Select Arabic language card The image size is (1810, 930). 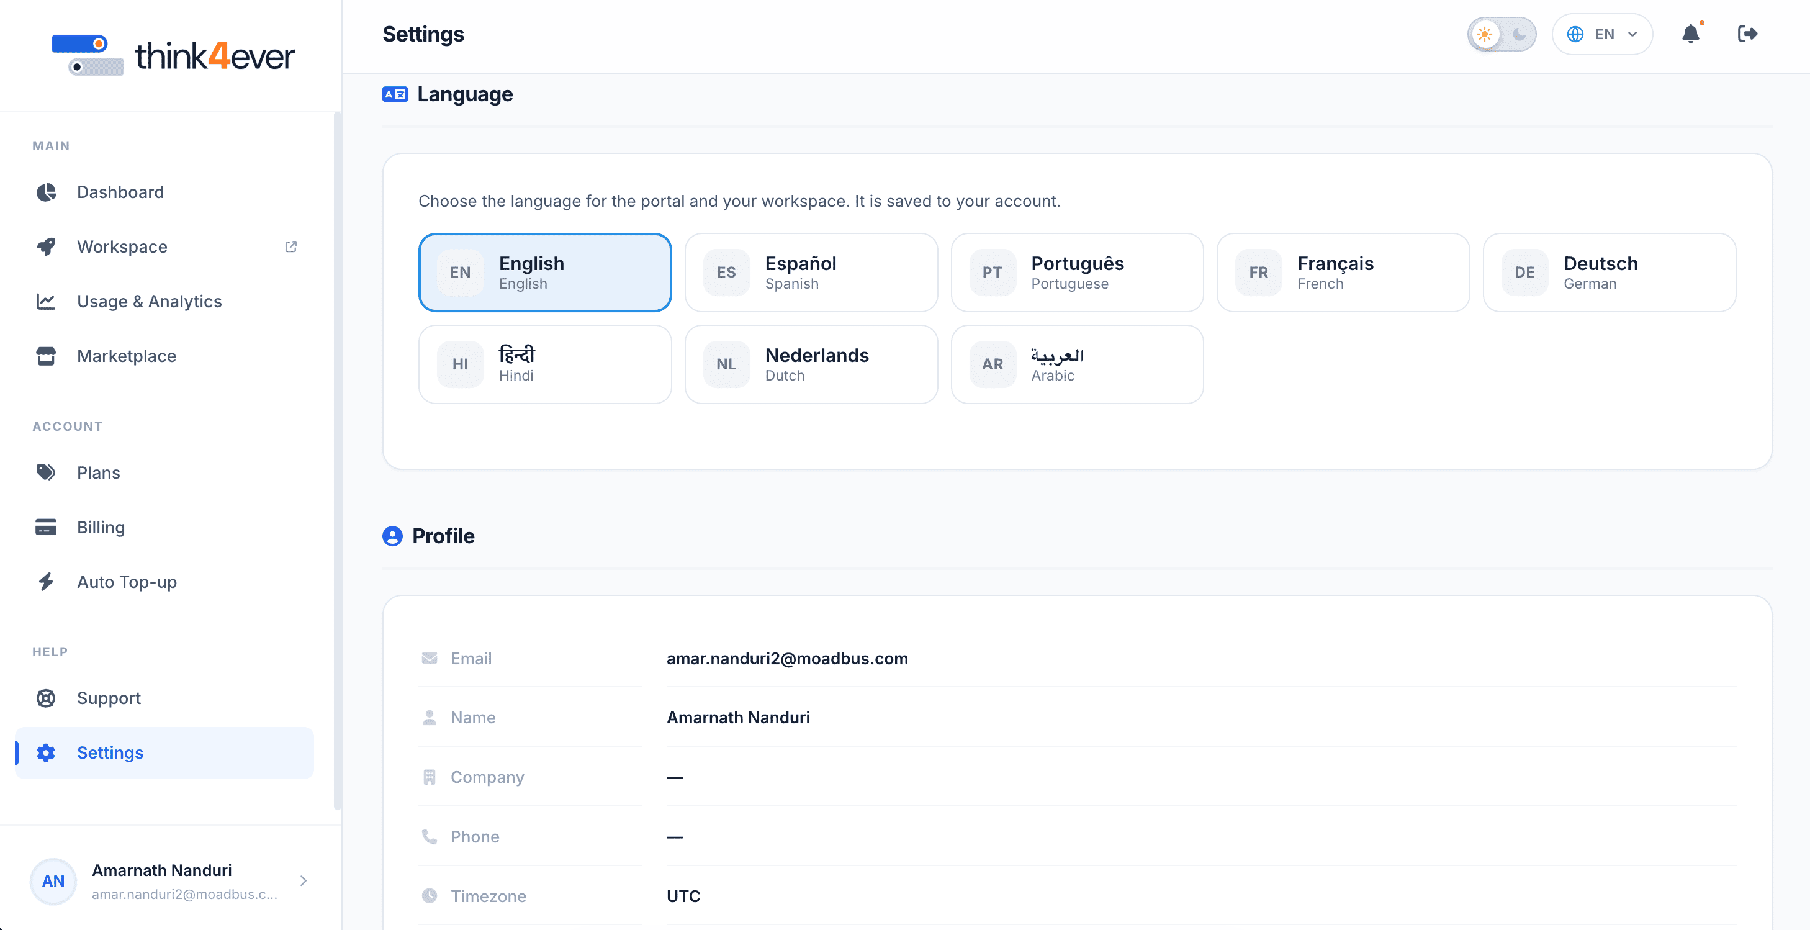click(1077, 364)
